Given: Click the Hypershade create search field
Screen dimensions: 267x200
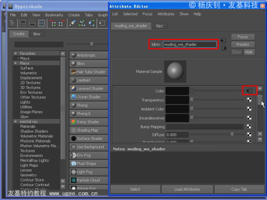Looking at the screenshot, I should 39,44.
